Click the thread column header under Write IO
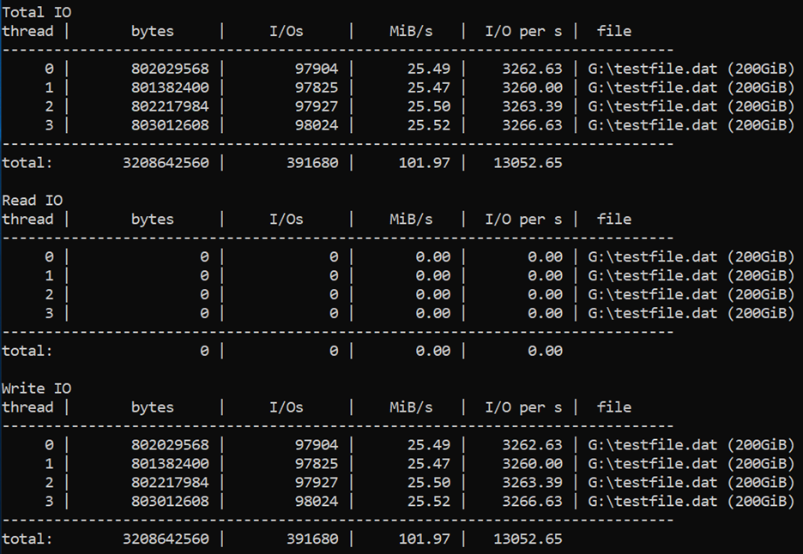 pos(28,406)
